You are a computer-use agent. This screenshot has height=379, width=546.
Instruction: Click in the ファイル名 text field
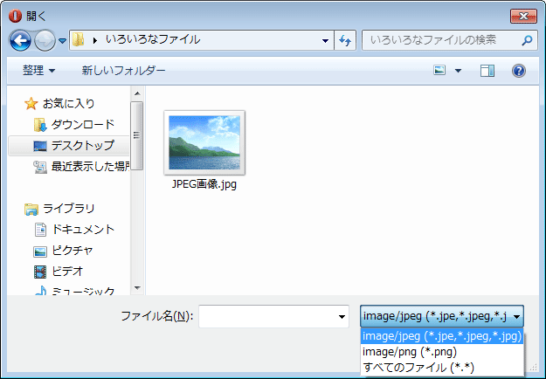(x=266, y=316)
